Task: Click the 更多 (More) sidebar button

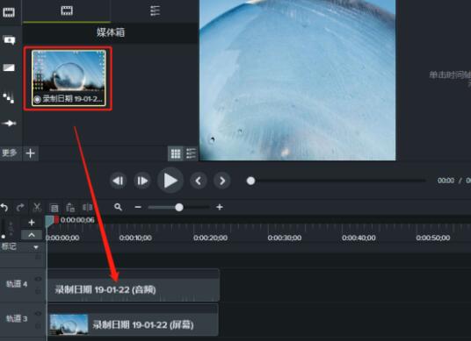Action: (10, 153)
